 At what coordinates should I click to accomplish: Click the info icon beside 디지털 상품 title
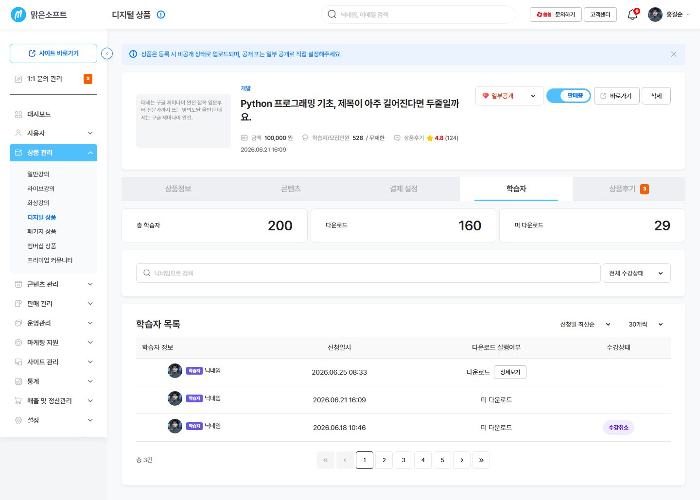161,15
